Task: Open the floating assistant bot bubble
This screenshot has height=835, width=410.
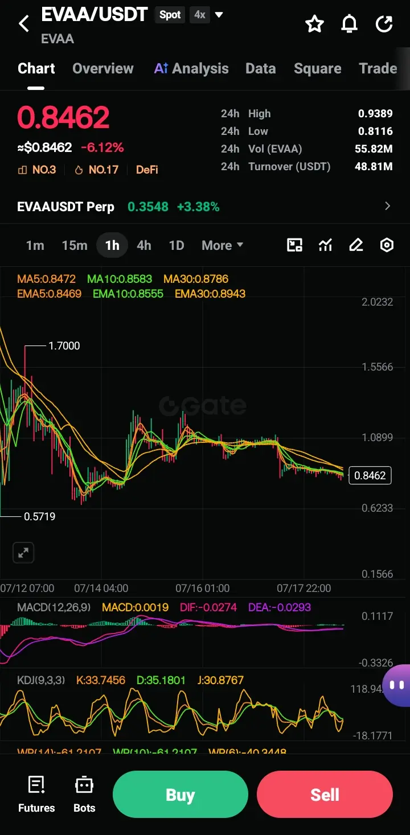Action: click(x=397, y=685)
